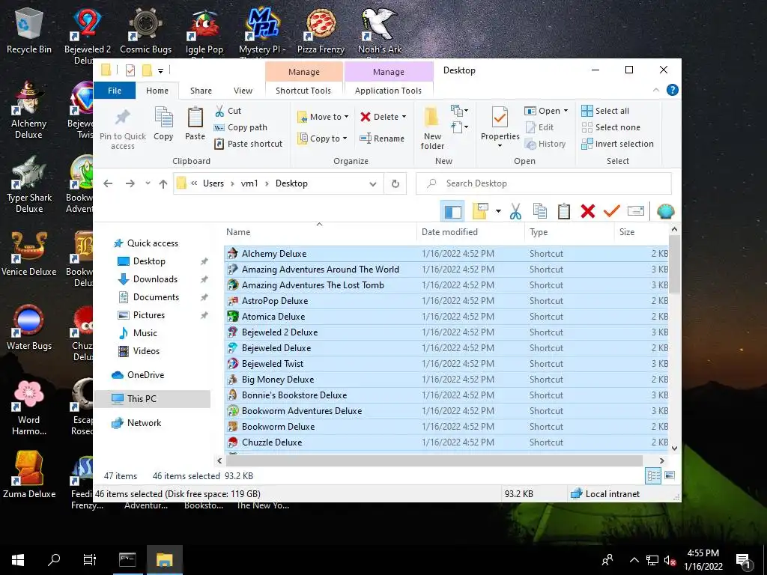
Task: Refresh the Desktop folder view
Action: [x=395, y=184]
